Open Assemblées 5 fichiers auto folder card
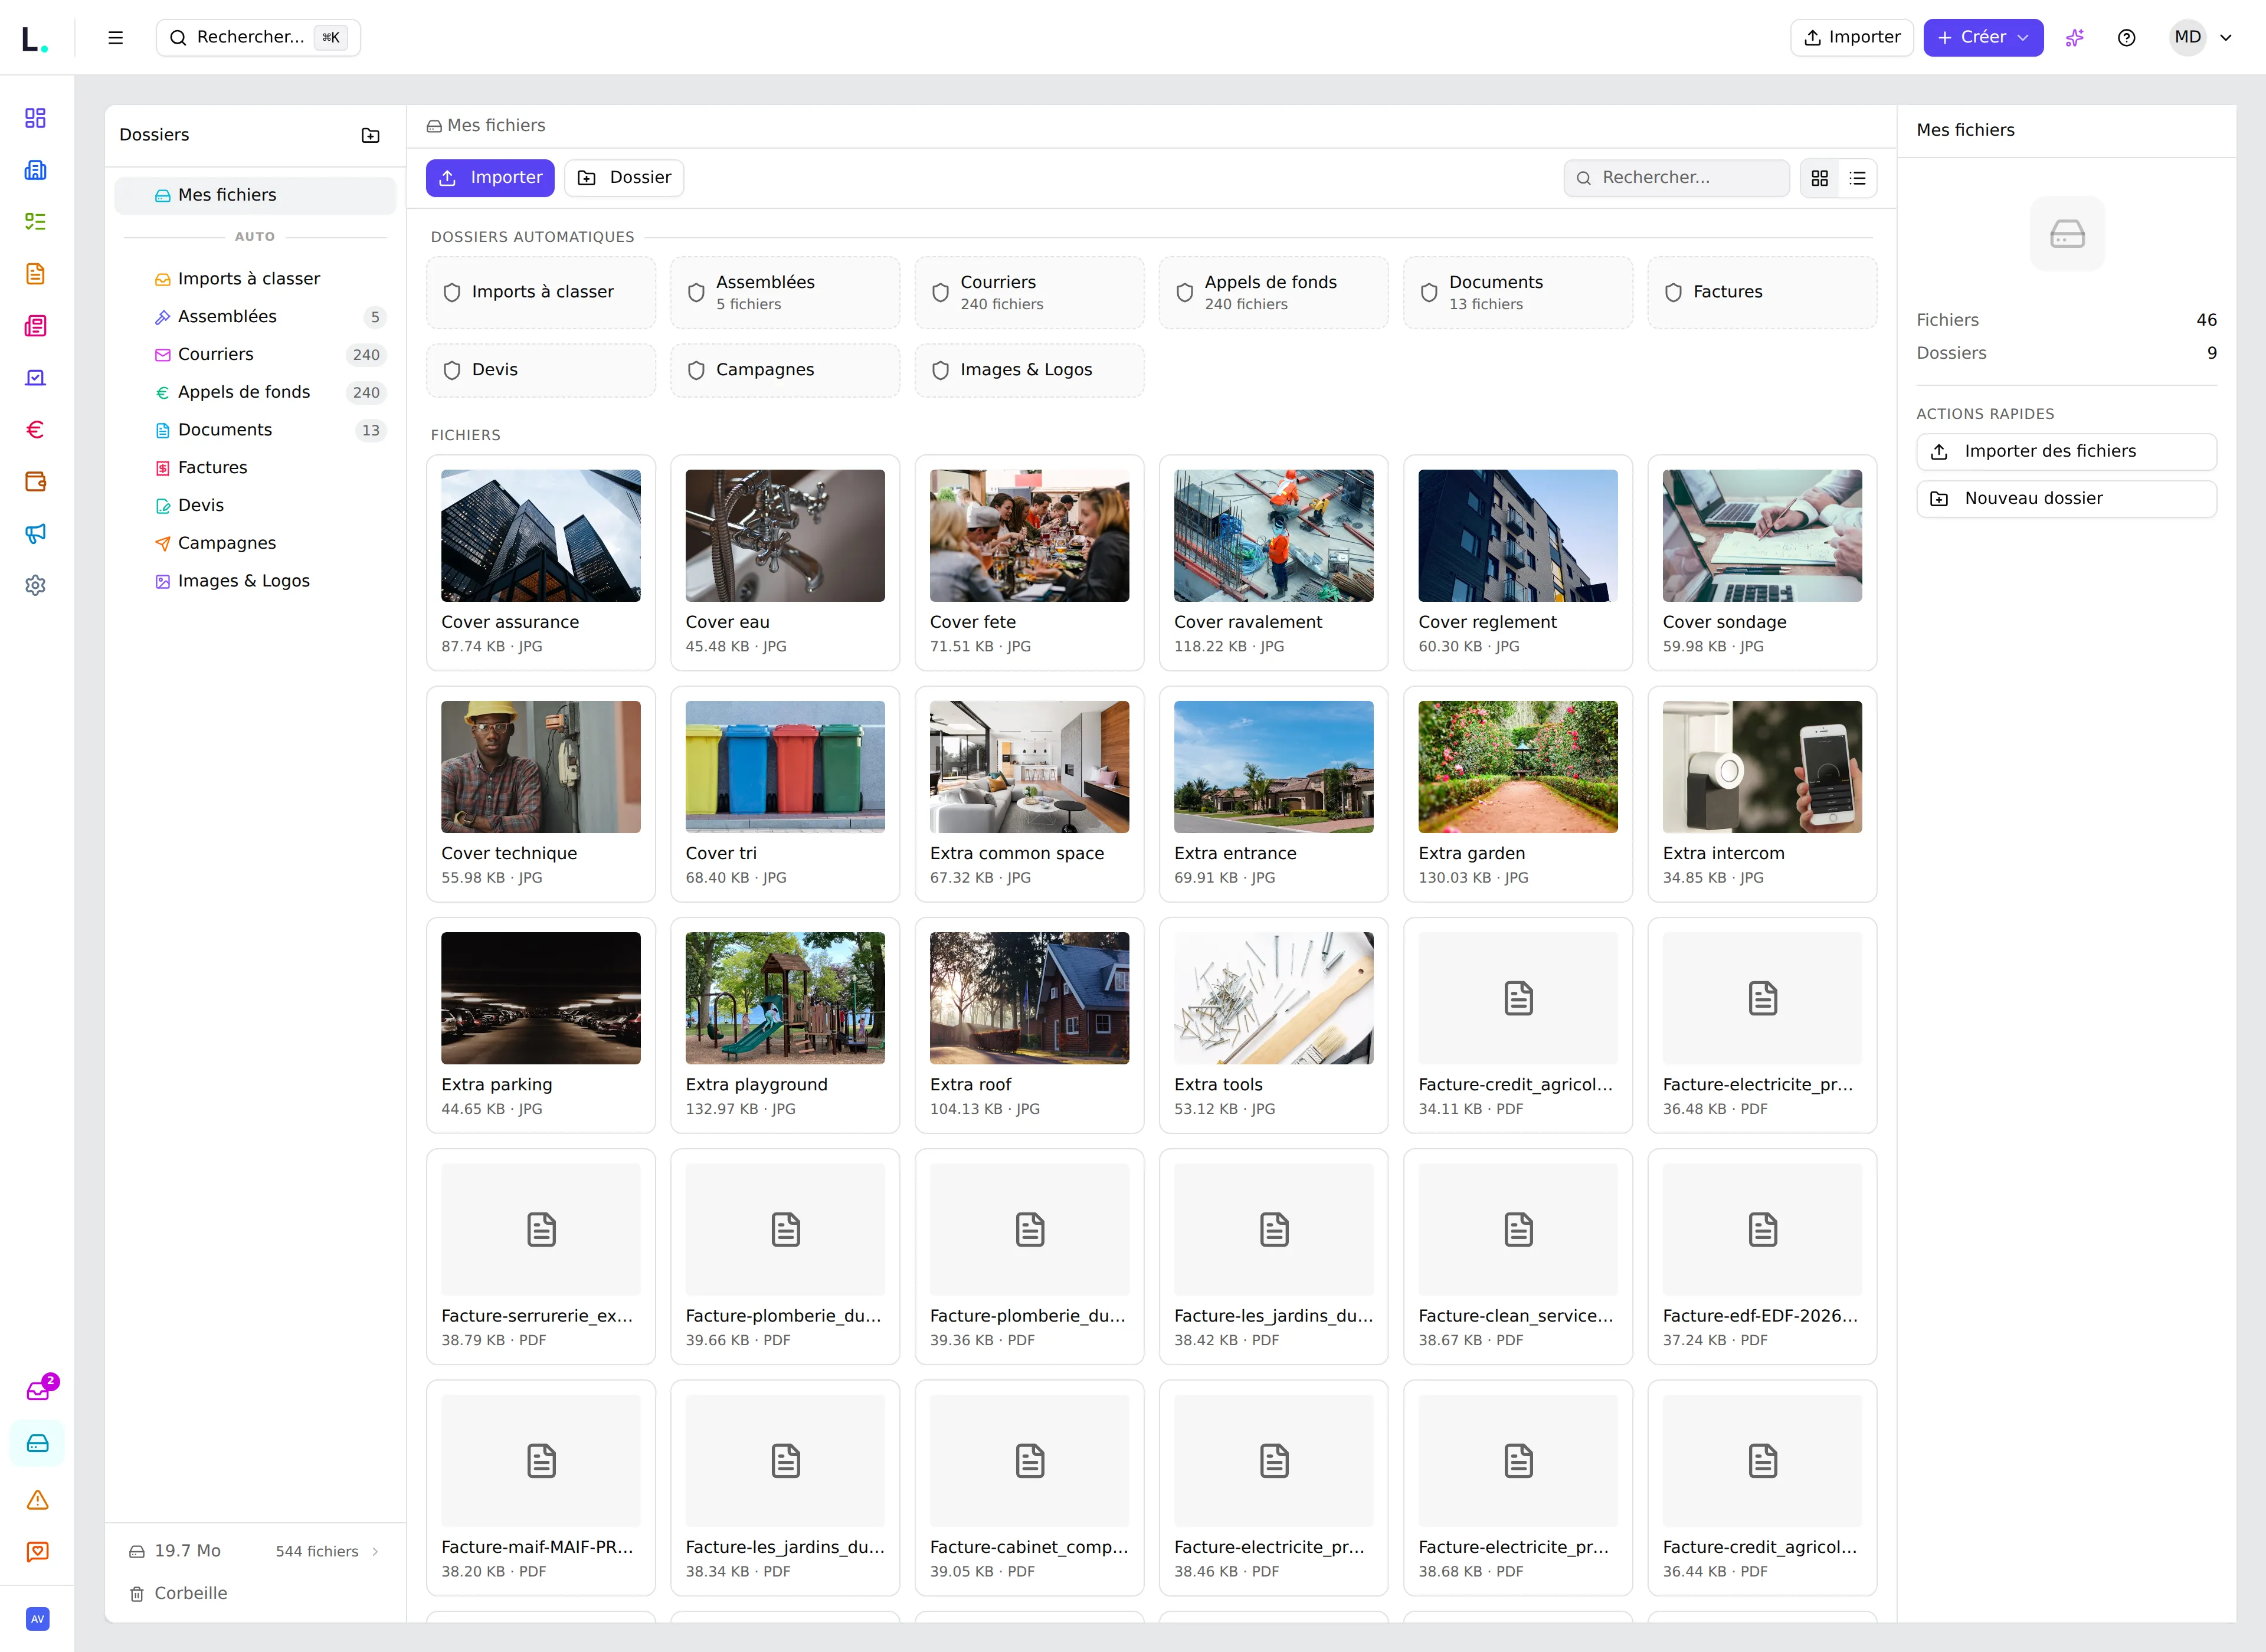2266x1652 pixels. 785,293
